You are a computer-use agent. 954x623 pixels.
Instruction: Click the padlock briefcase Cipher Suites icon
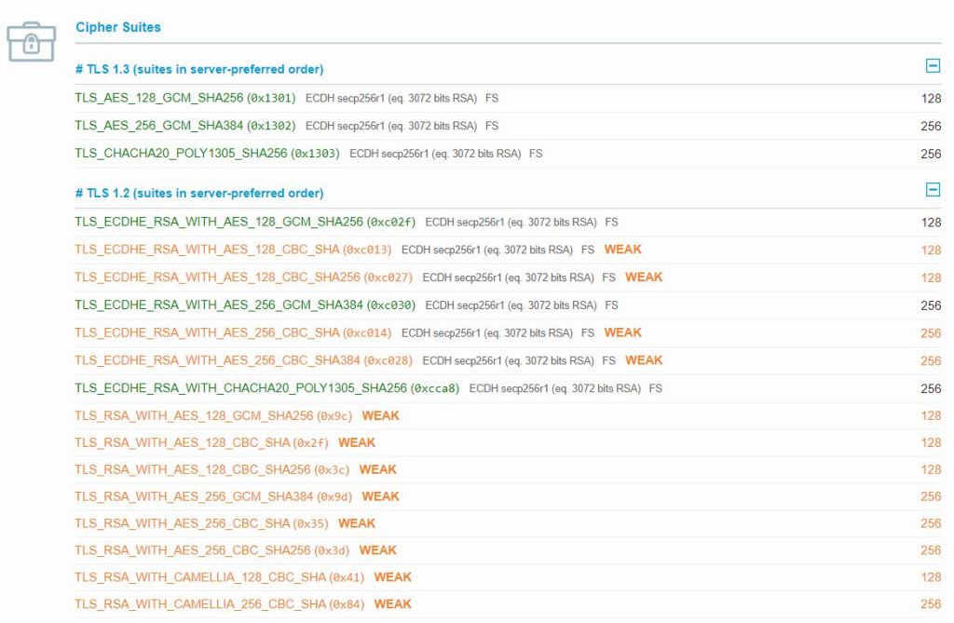click(31, 42)
